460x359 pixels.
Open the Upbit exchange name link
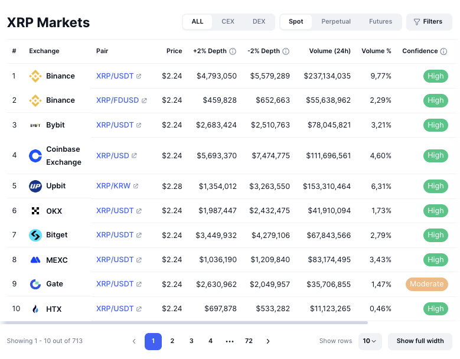tap(56, 186)
